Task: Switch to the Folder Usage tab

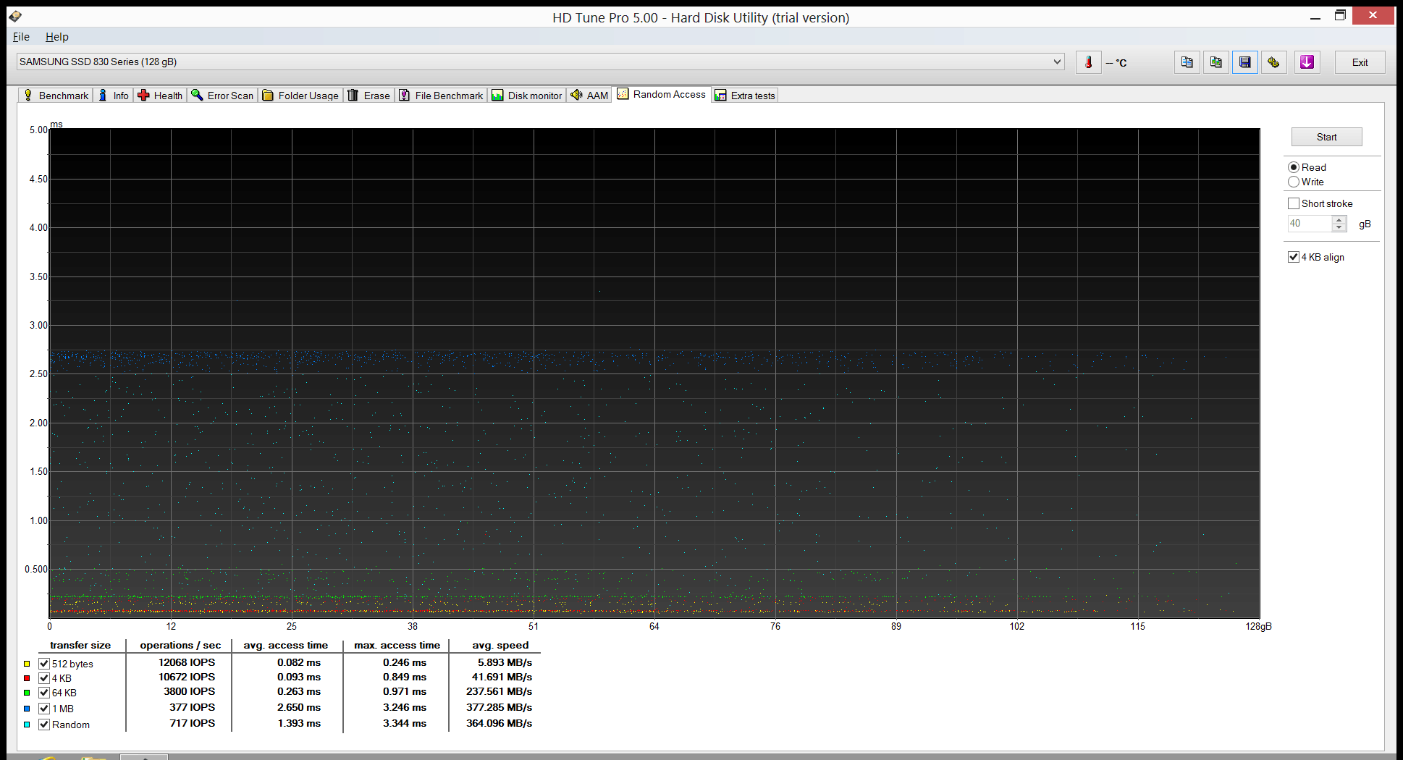Action: click(300, 96)
